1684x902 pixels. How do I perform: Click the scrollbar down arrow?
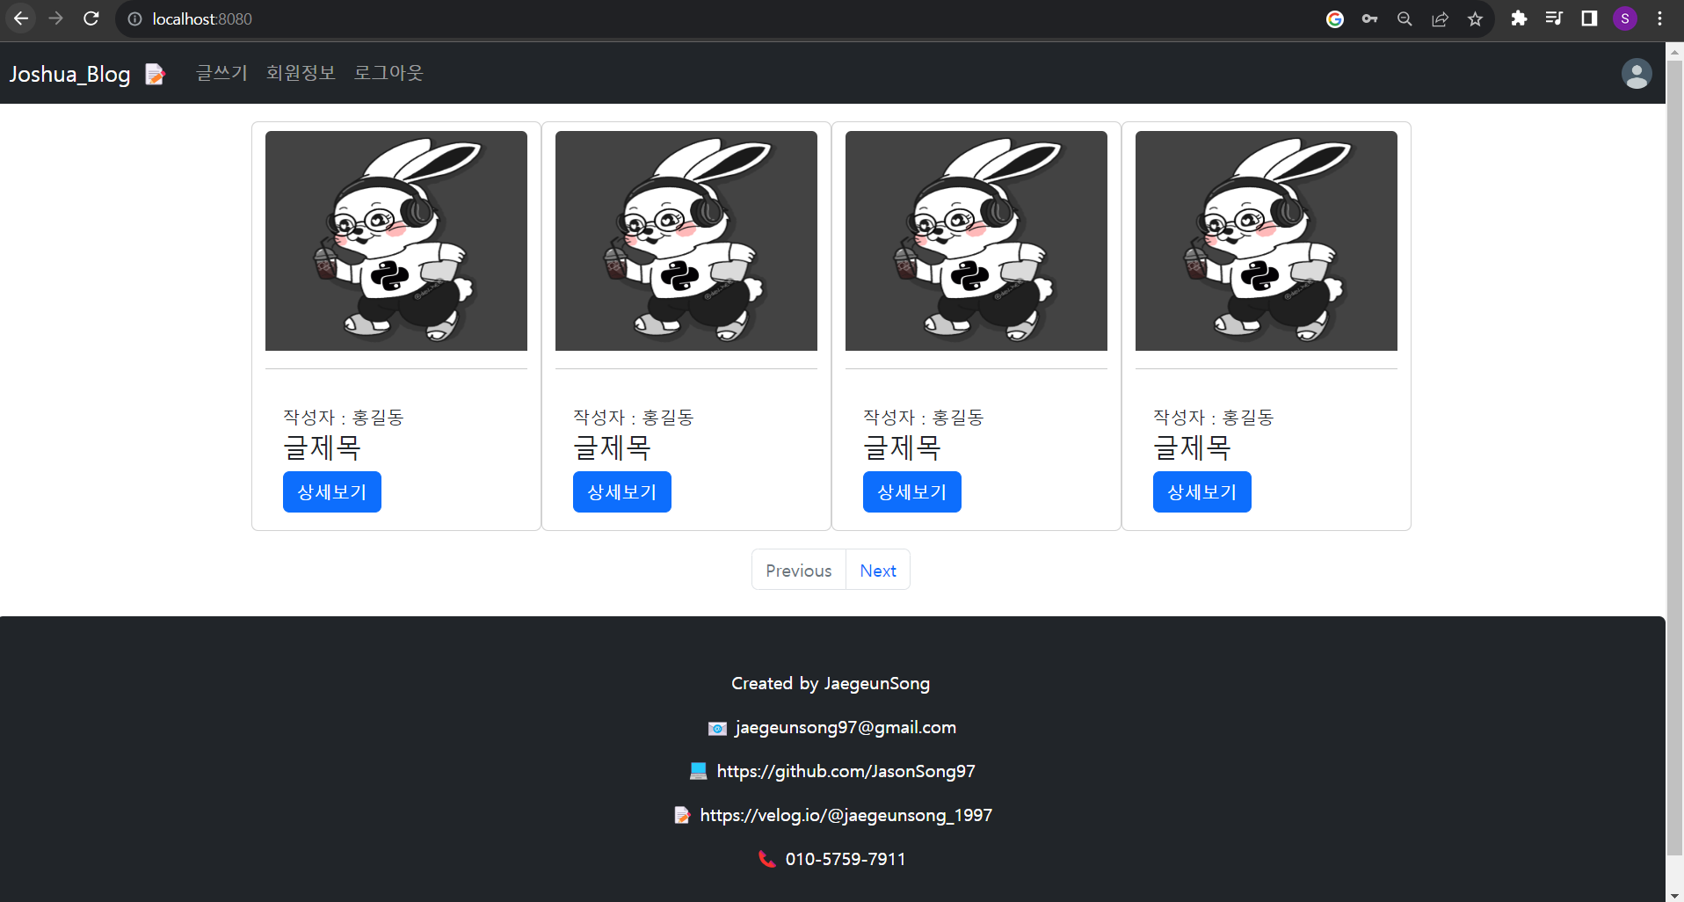[x=1674, y=894]
